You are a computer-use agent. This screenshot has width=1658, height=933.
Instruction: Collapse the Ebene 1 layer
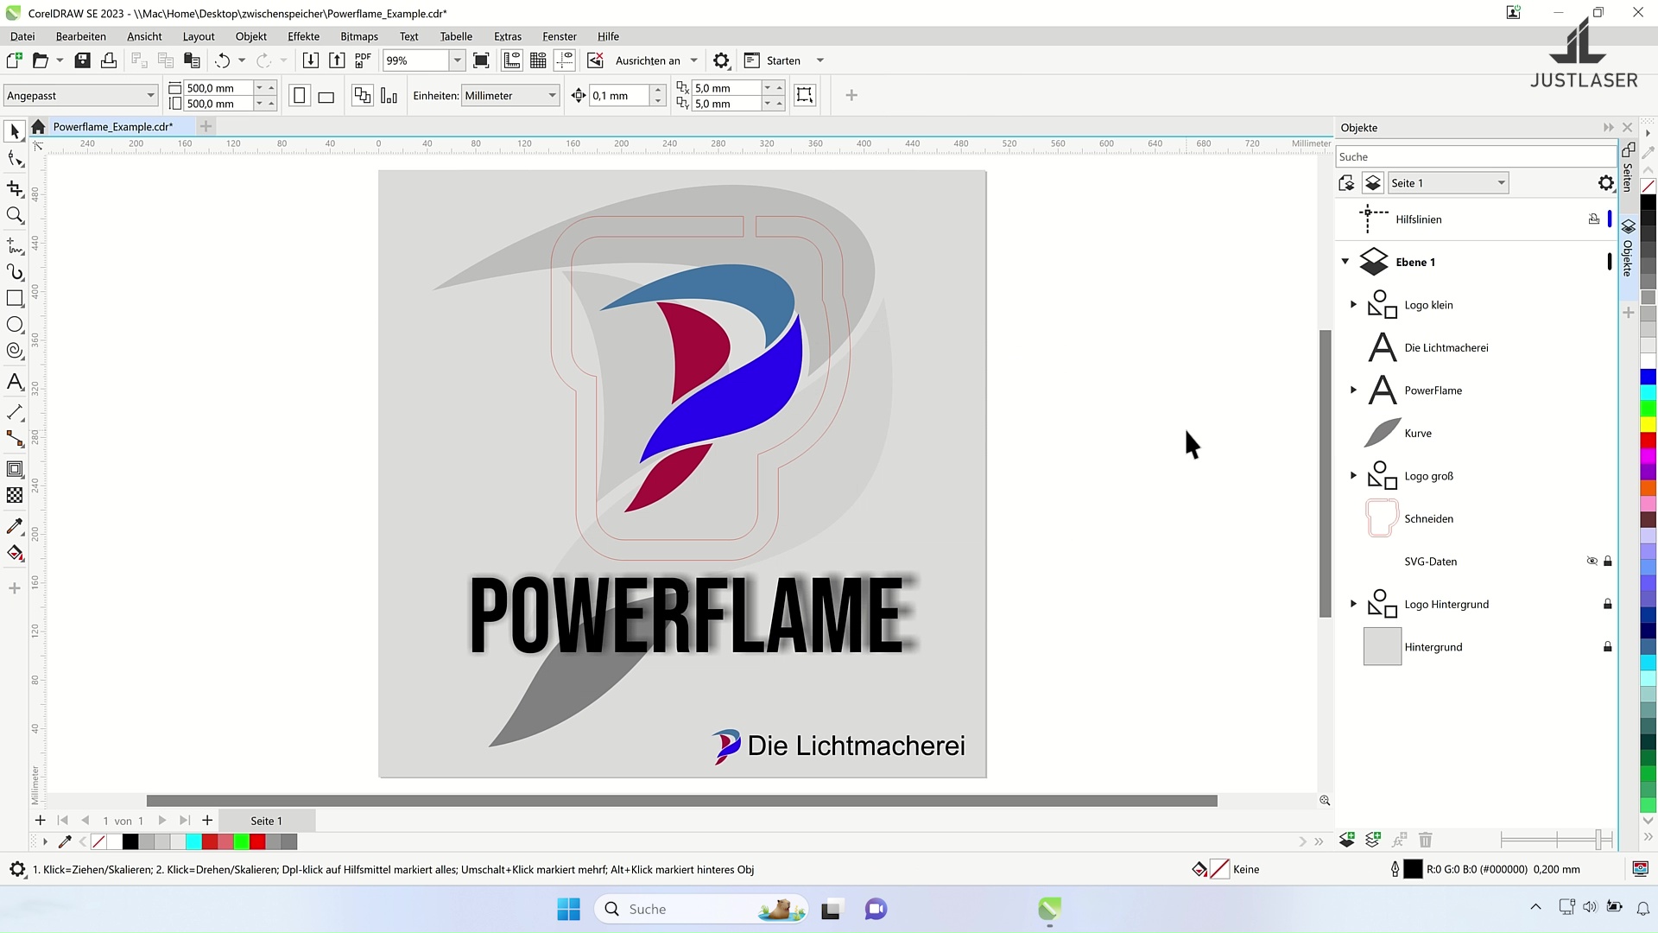(1345, 262)
